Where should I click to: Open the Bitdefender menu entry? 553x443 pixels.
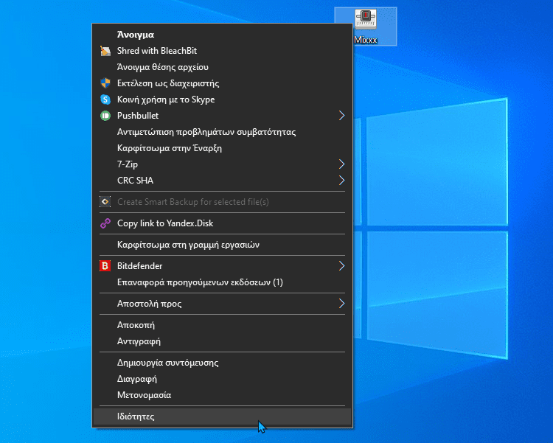coord(223,266)
